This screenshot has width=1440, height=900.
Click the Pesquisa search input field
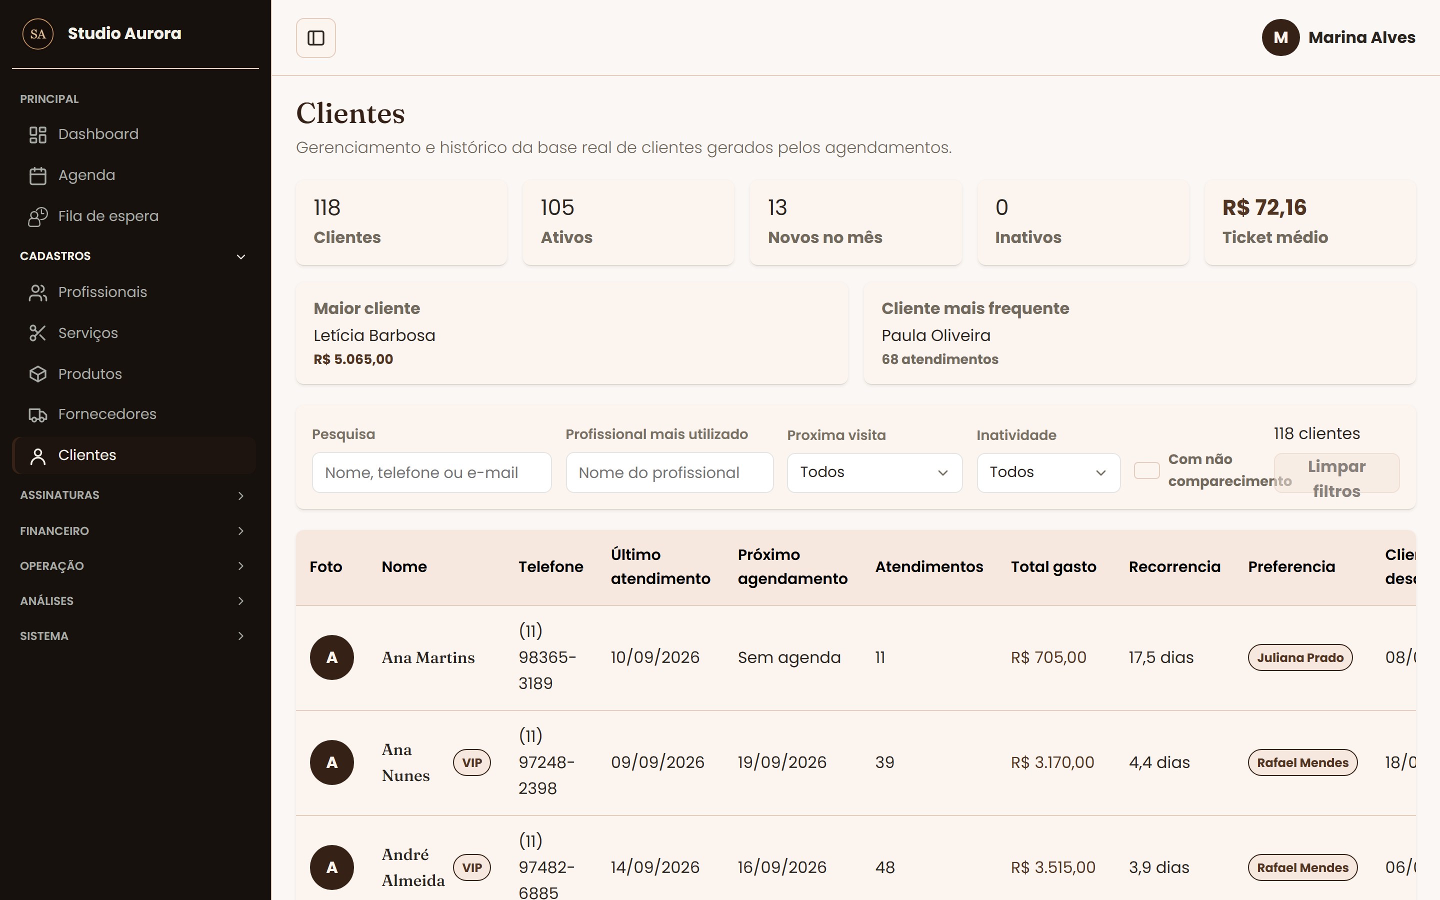pos(431,472)
